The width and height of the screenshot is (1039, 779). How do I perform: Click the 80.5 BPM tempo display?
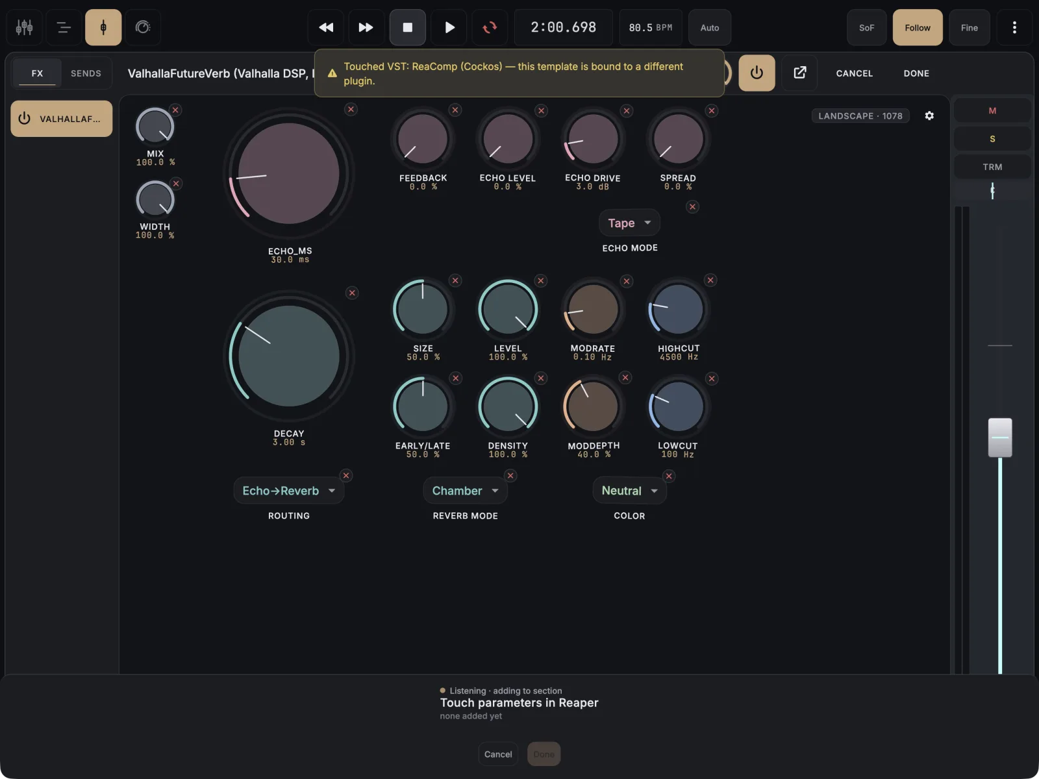[x=651, y=27]
